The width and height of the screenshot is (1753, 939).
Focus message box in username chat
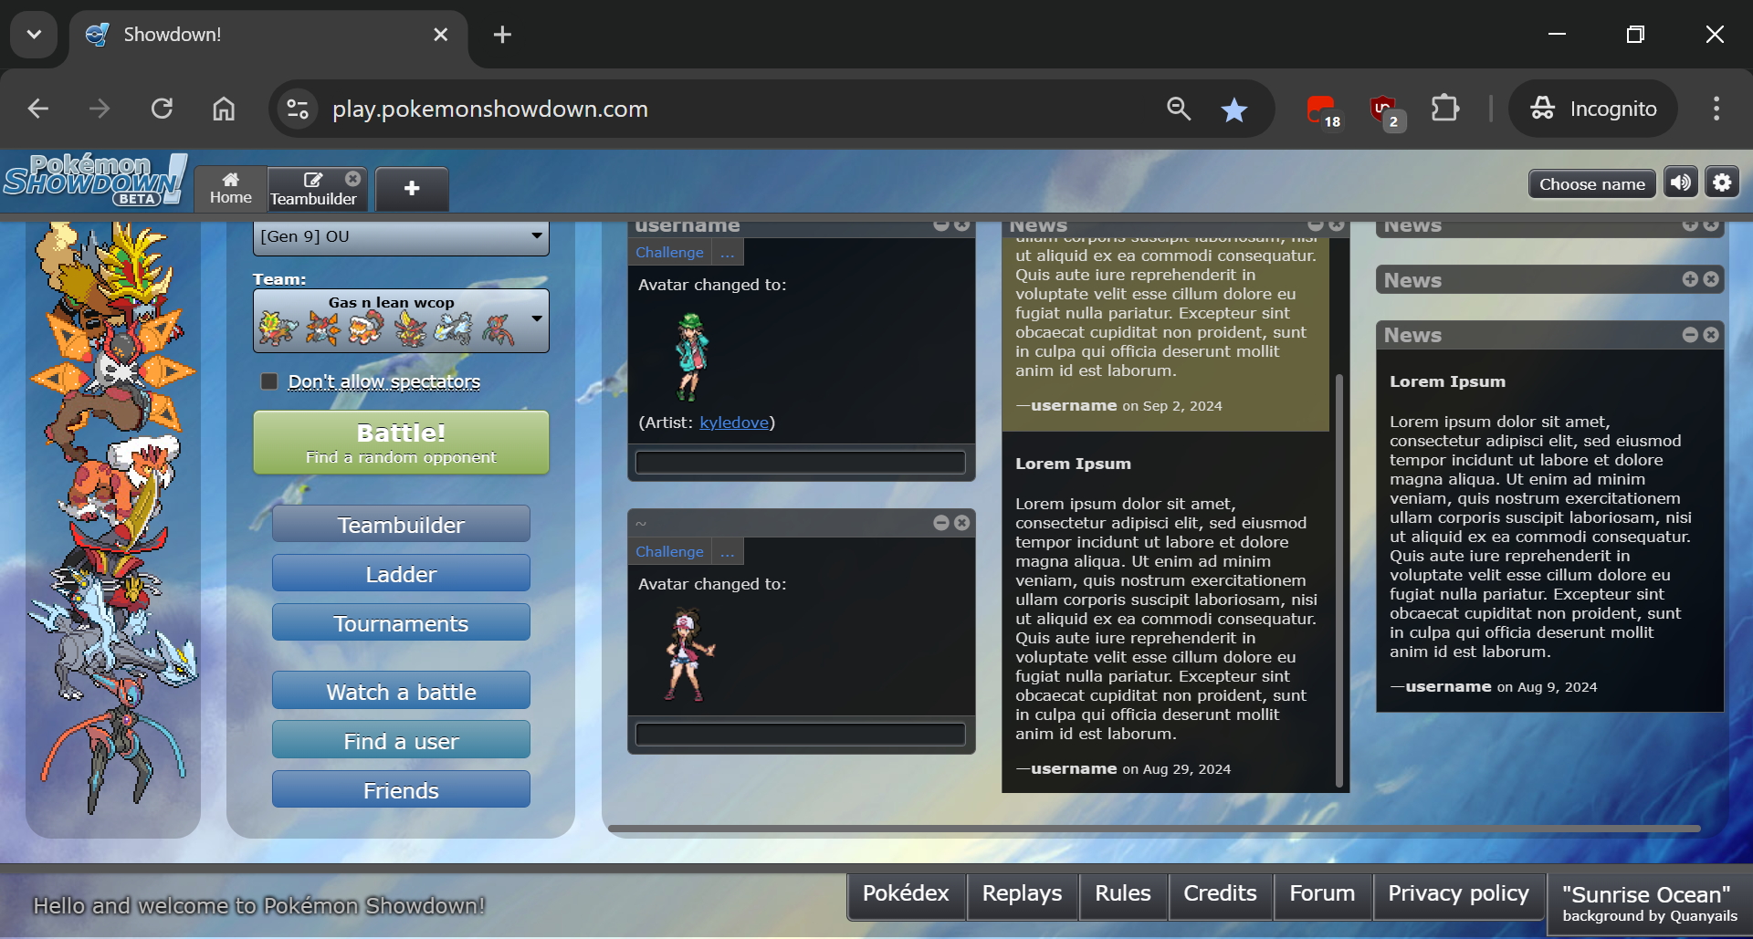tap(801, 462)
